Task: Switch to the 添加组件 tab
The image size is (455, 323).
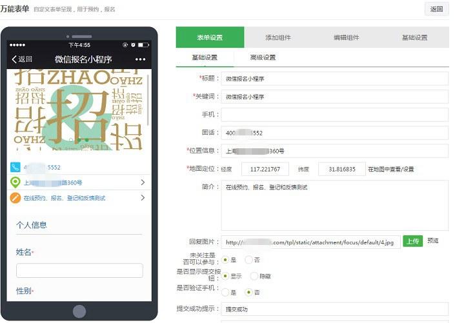Action: [278, 37]
